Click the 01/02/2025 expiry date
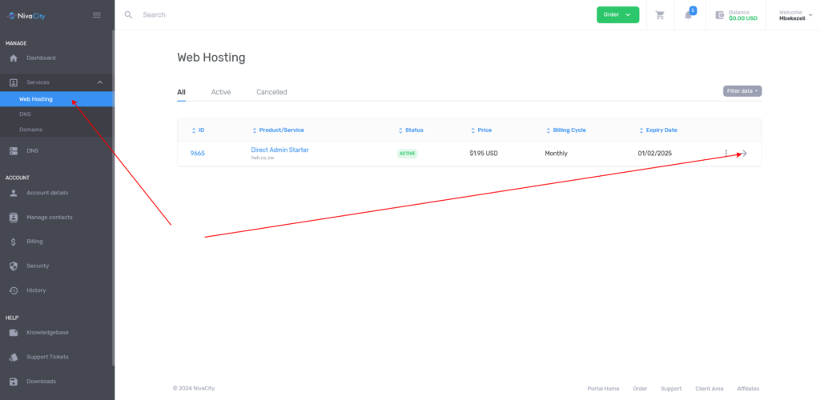This screenshot has width=820, height=400. click(x=655, y=154)
